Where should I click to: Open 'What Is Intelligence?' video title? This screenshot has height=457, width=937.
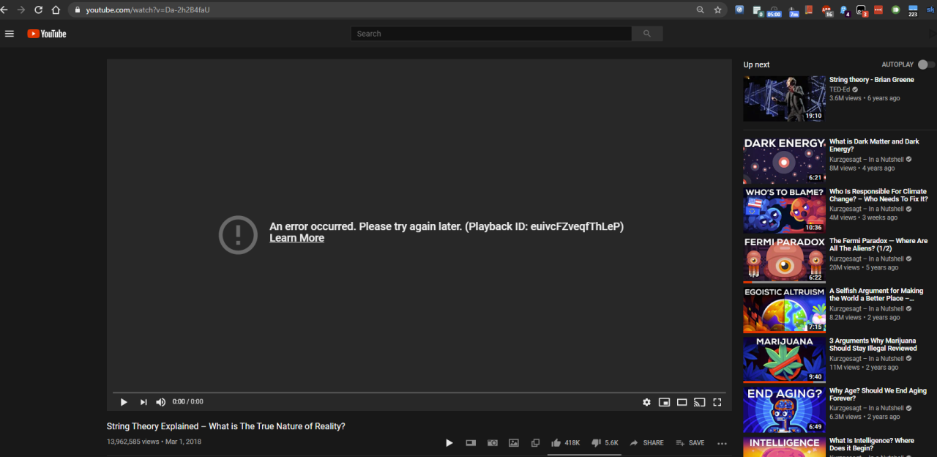[872, 444]
